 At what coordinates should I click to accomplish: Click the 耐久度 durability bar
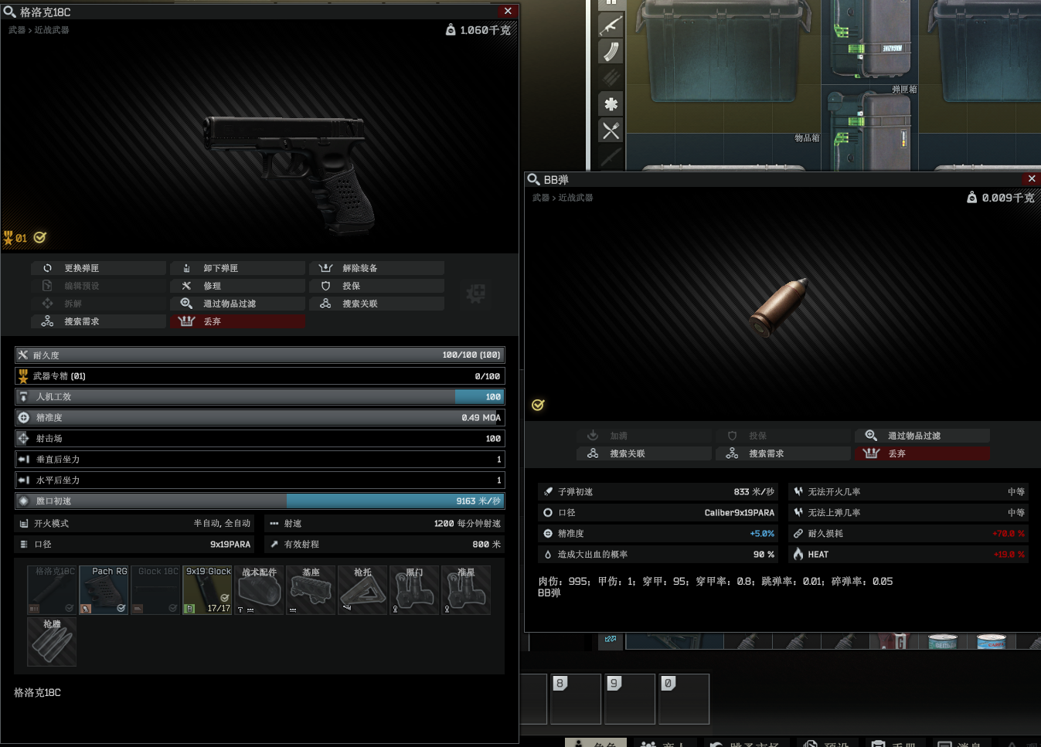pyautogui.click(x=260, y=355)
